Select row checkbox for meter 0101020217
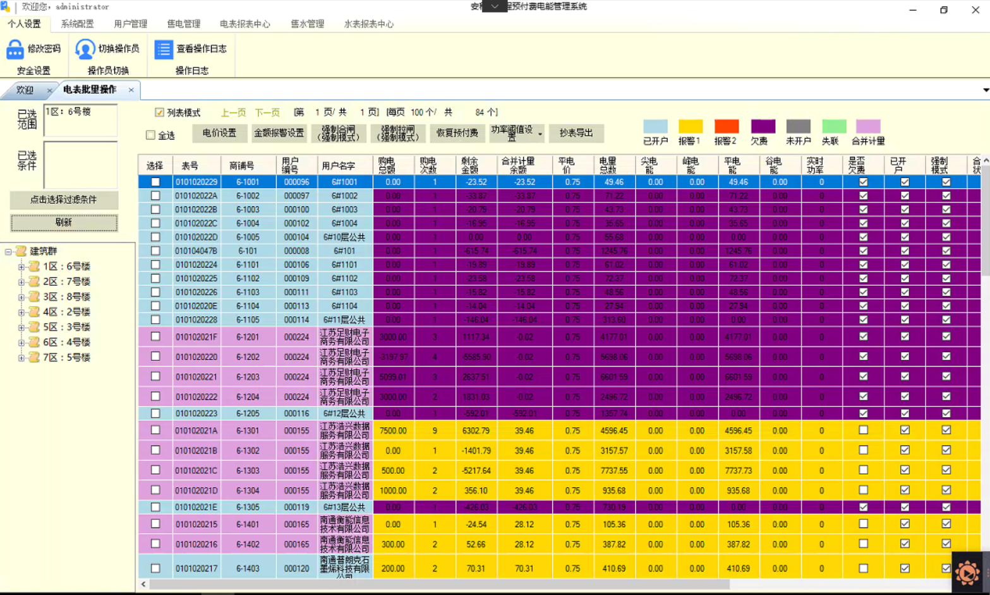Image resolution: width=990 pixels, height=595 pixels. (155, 568)
